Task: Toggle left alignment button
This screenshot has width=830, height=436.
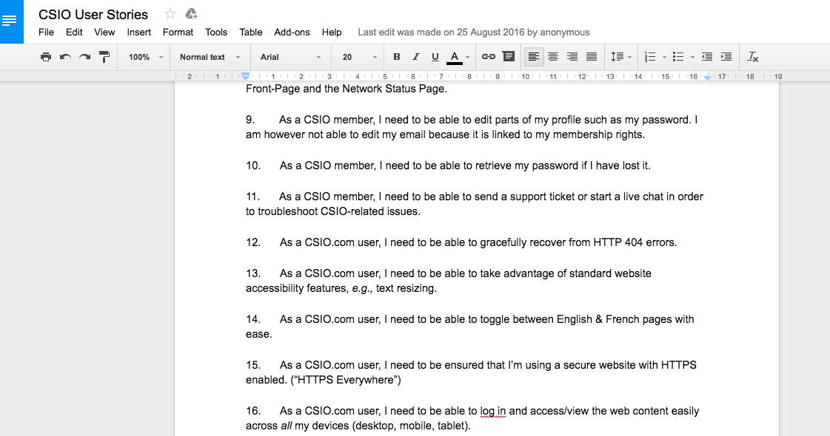Action: tap(534, 57)
